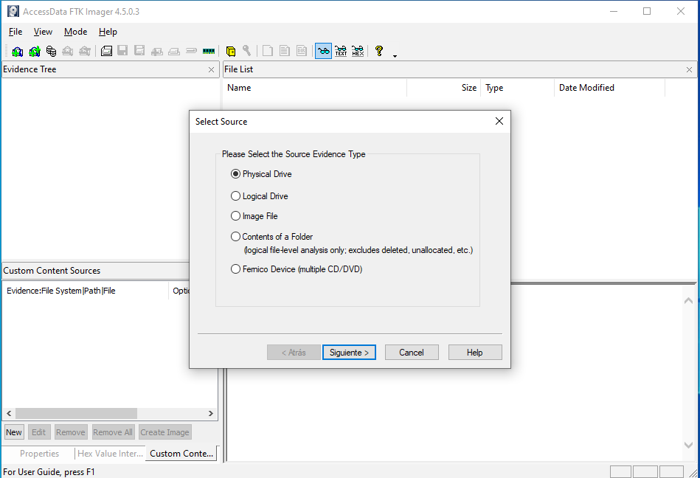Click Help button in Select Source dialog
This screenshot has height=478, width=700.
(x=475, y=352)
